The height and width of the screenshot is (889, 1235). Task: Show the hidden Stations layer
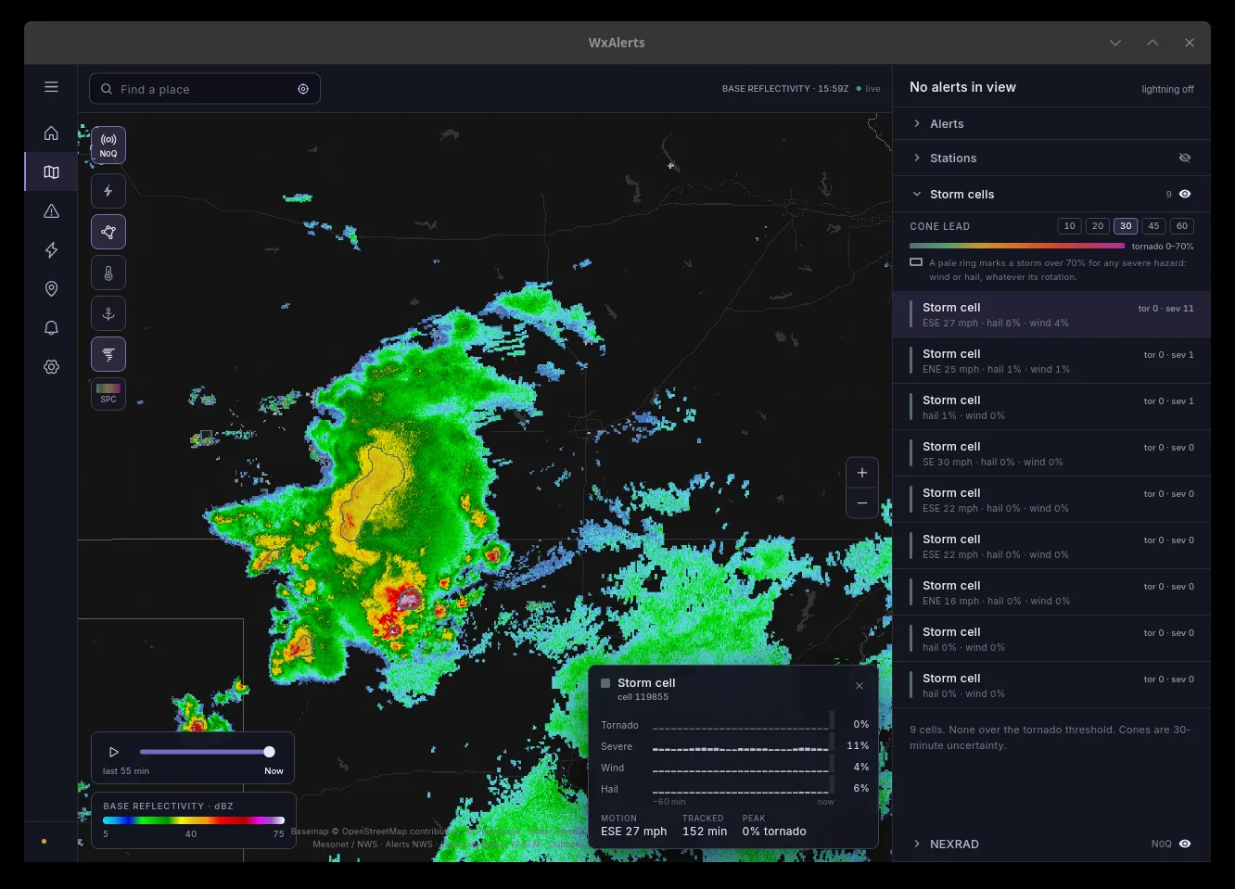tap(1185, 158)
